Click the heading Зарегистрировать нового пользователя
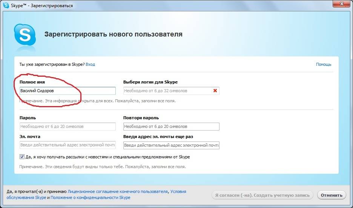The height and width of the screenshot is (208, 353). pos(113,34)
